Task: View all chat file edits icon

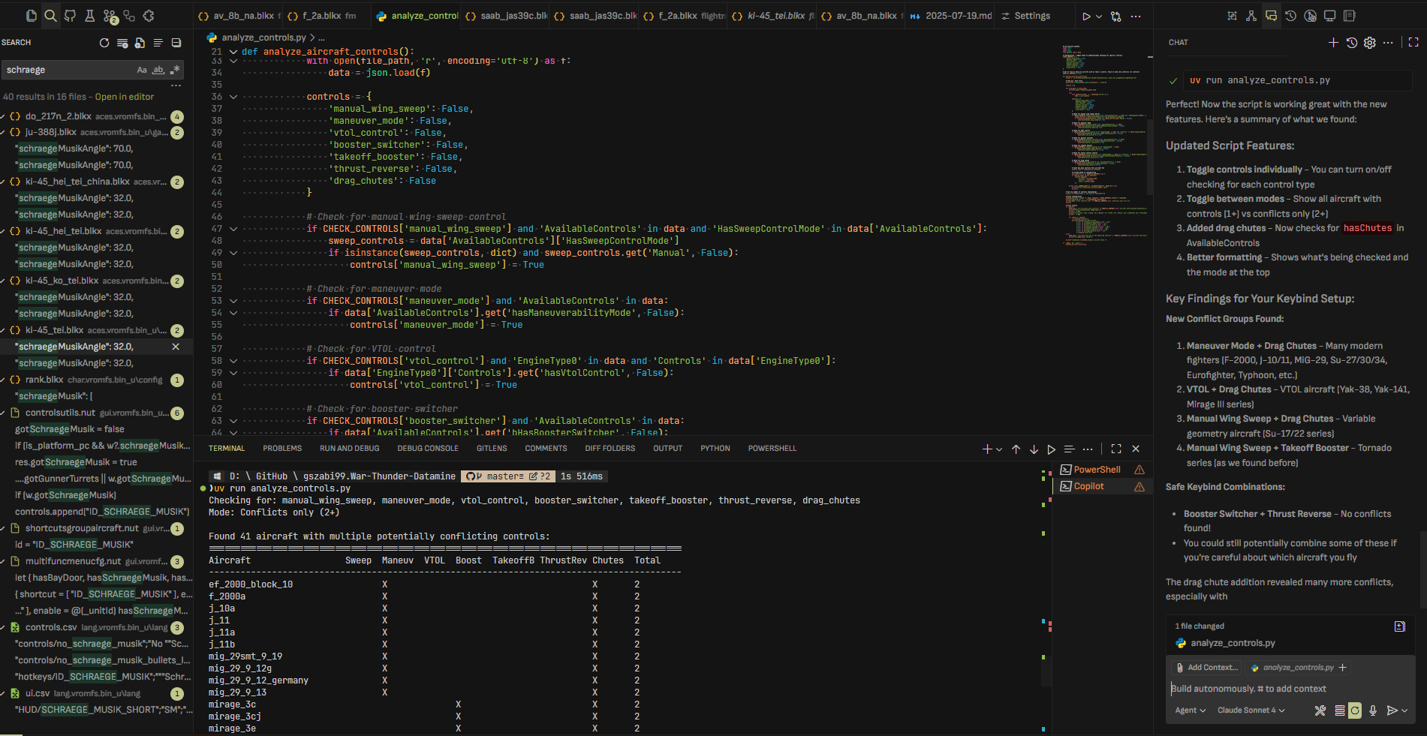Action: click(x=1400, y=626)
